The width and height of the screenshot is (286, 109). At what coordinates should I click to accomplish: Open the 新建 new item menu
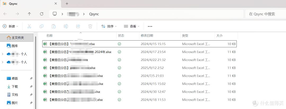click(x=11, y=26)
